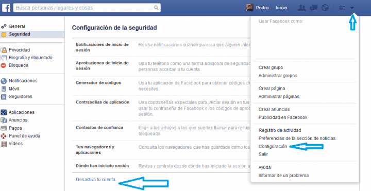The height and width of the screenshot is (191, 371).
Task: Click Desactiva tu cuenta link
Action: (x=96, y=180)
